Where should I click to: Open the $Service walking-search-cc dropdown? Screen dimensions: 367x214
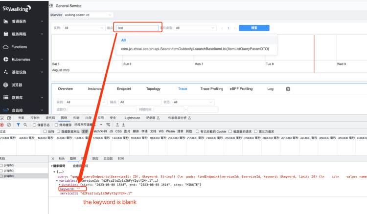[x=88, y=15]
